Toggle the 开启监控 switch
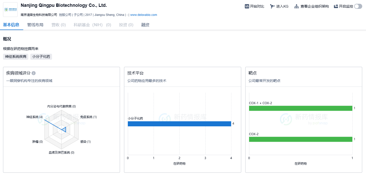This screenshot has width=366, height=175. [358, 6]
